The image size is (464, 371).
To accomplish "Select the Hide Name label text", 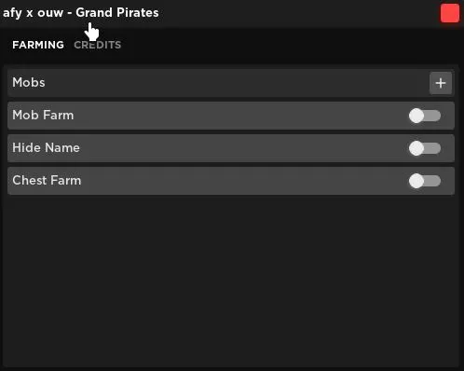I will click(46, 148).
